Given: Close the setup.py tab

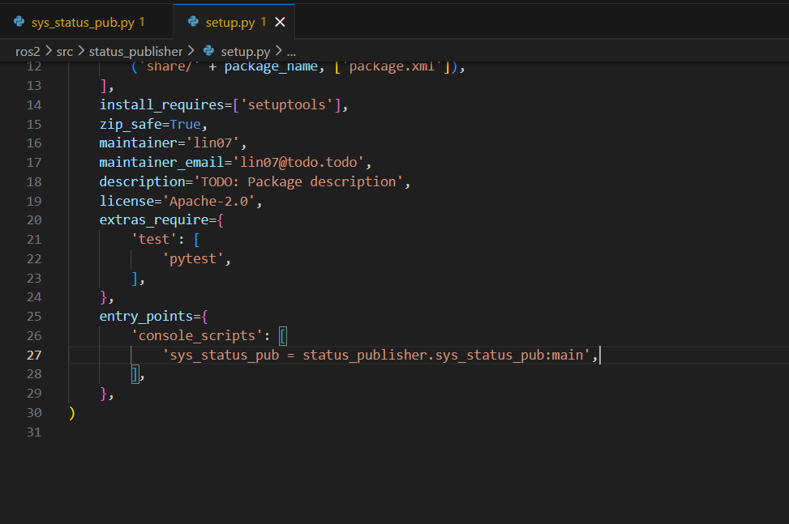Looking at the screenshot, I should (281, 22).
